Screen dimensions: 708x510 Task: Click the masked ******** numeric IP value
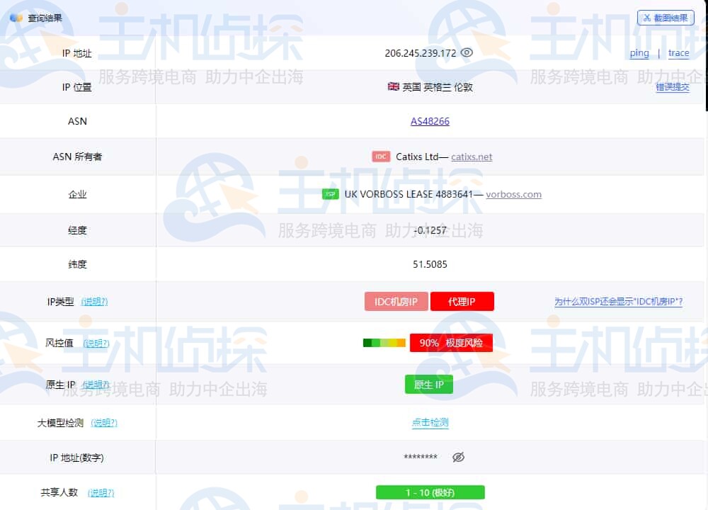coord(421,457)
